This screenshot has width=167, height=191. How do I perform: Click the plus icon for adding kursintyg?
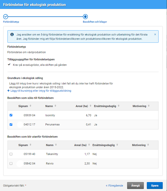click(x=8, y=91)
